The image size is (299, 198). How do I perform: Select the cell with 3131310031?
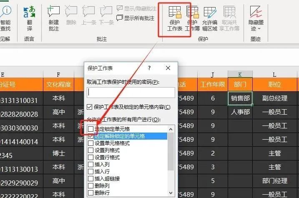tap(21, 98)
